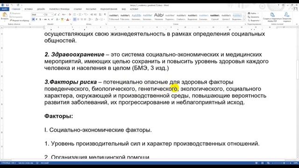Click the bullet list icon
This screenshot has height=168, width=299.
(x=75, y=14)
